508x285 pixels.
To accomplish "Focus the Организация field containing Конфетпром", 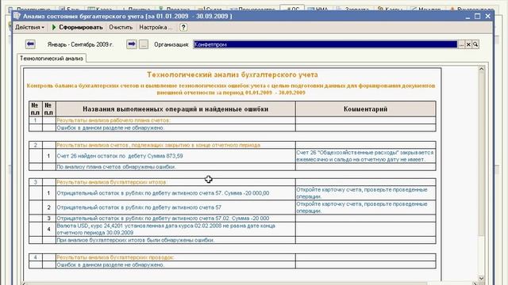I will tap(325, 44).
